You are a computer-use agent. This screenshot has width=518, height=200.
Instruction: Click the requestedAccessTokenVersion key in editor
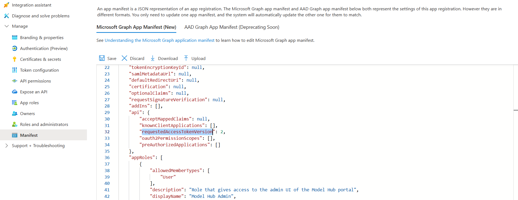[177, 132]
